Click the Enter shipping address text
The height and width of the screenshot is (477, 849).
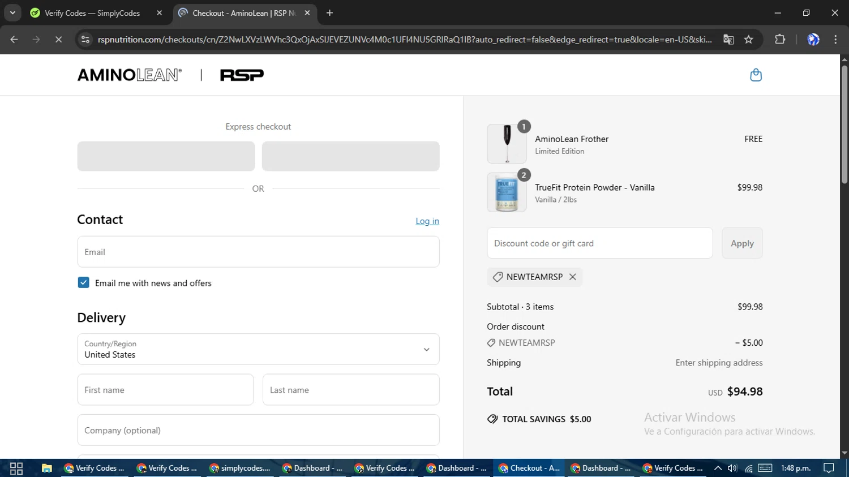click(719, 363)
